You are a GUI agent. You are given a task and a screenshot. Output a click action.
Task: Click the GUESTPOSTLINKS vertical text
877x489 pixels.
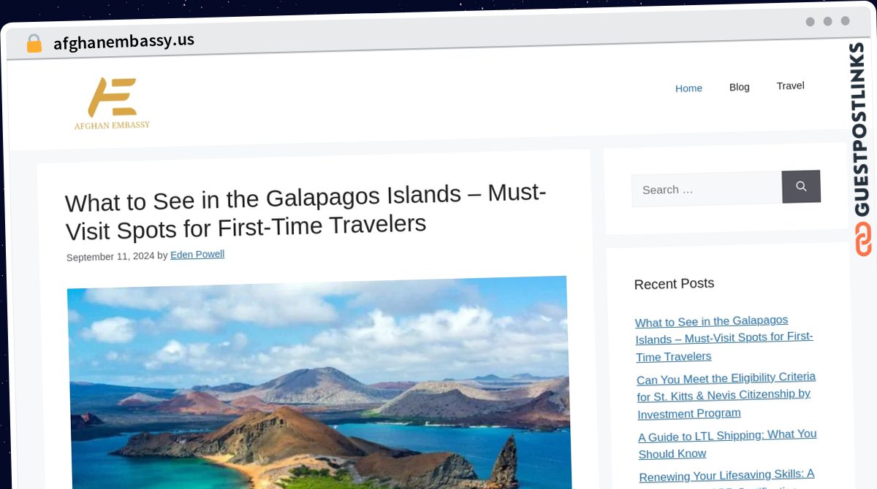(x=861, y=129)
